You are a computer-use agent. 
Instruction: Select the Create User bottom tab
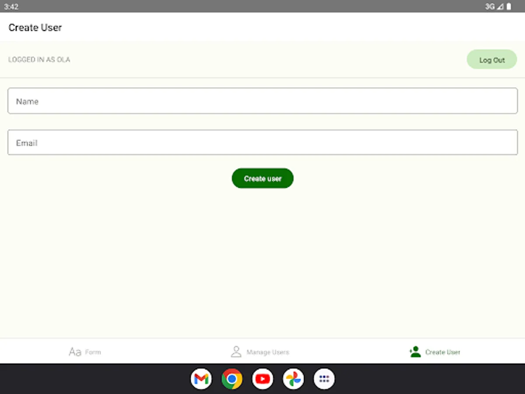click(435, 352)
